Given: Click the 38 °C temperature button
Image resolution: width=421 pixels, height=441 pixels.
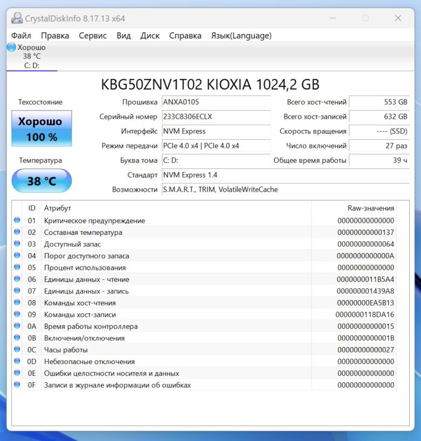Looking at the screenshot, I should click(42, 181).
